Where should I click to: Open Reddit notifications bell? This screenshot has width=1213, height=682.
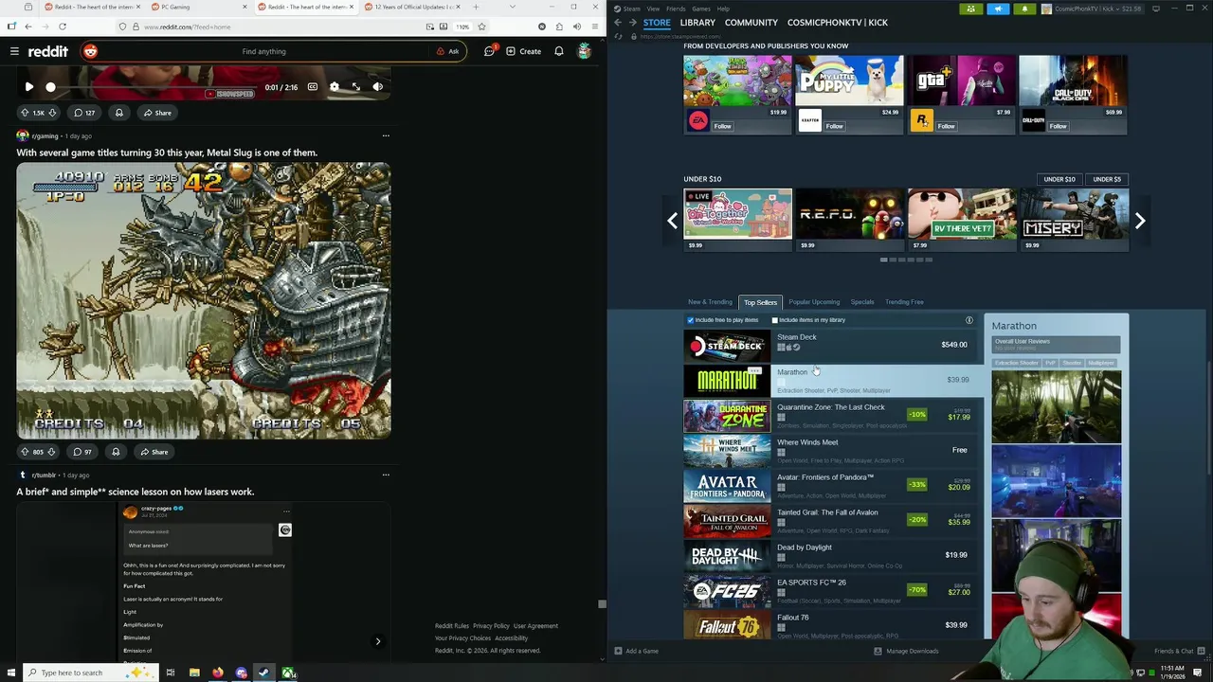(559, 51)
